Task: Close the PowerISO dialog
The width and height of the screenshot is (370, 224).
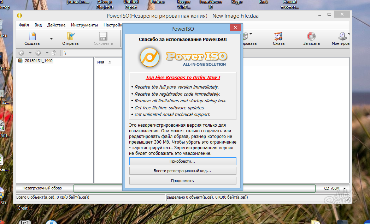Action: coord(235,27)
